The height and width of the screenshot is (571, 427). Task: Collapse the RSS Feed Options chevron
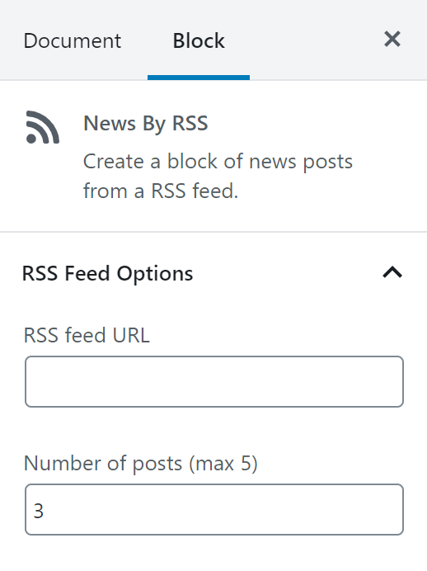[392, 272]
